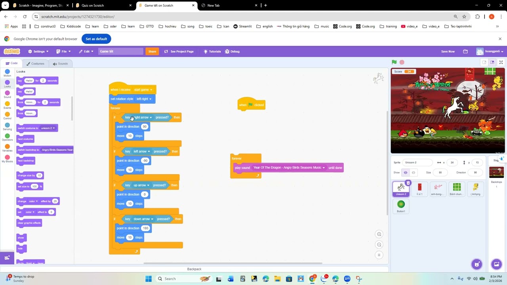Open the Settings menu
Image resolution: width=507 pixels, height=285 pixels.
[38, 51]
